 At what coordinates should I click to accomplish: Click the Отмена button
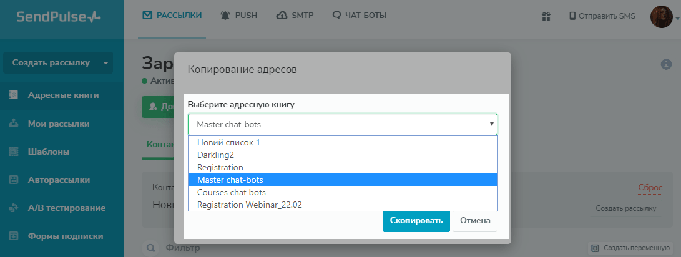coord(474,220)
